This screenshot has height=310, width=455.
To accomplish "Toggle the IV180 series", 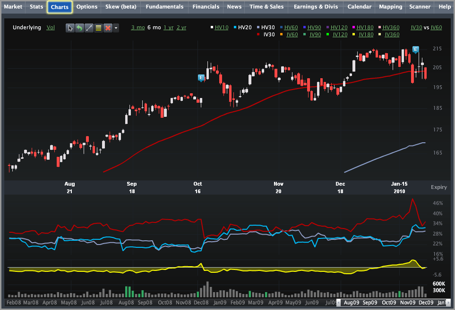I will 366,35.
